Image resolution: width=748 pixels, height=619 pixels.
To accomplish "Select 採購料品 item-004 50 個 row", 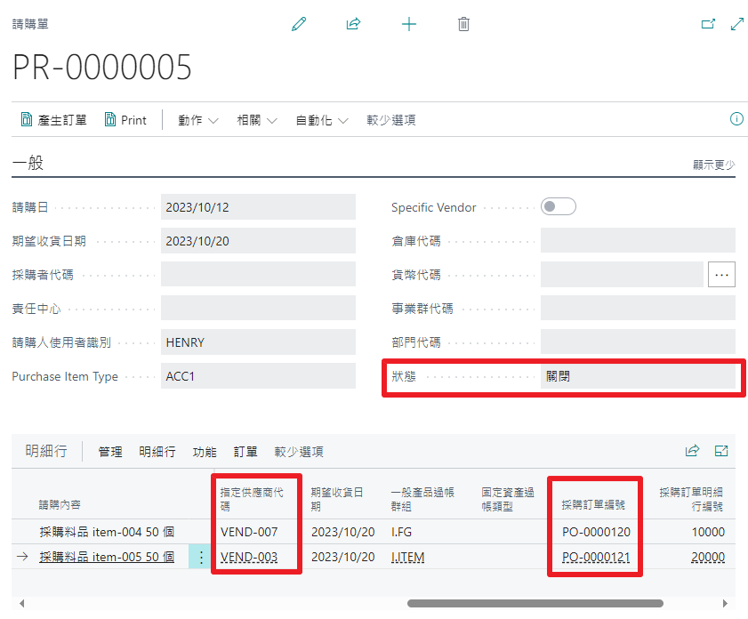I will tap(107, 532).
